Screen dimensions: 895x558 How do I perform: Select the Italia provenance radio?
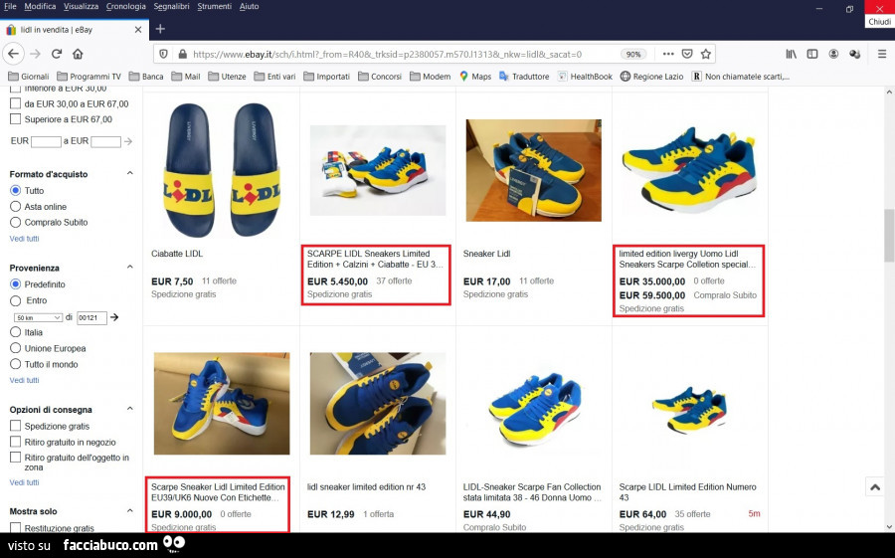click(x=15, y=332)
